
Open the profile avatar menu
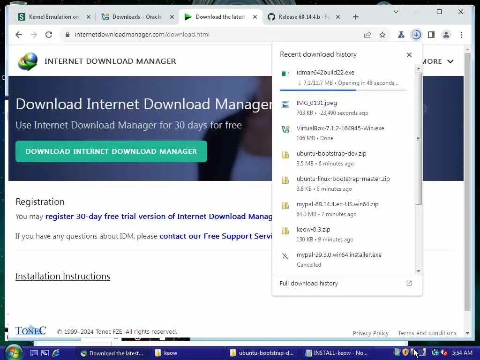[446, 35]
